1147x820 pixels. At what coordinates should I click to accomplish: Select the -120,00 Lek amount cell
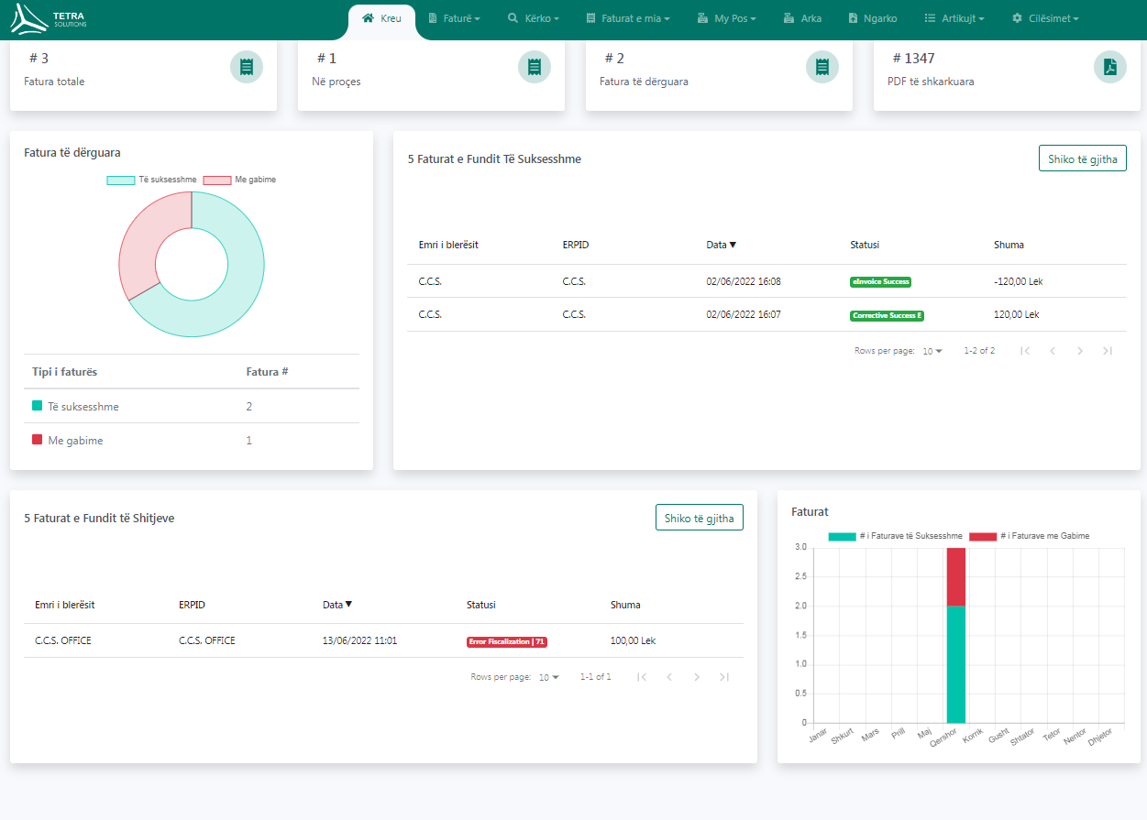click(1019, 281)
